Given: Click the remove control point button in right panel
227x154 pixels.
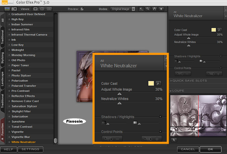Looking at the screenshot, I should click(x=183, y=74).
